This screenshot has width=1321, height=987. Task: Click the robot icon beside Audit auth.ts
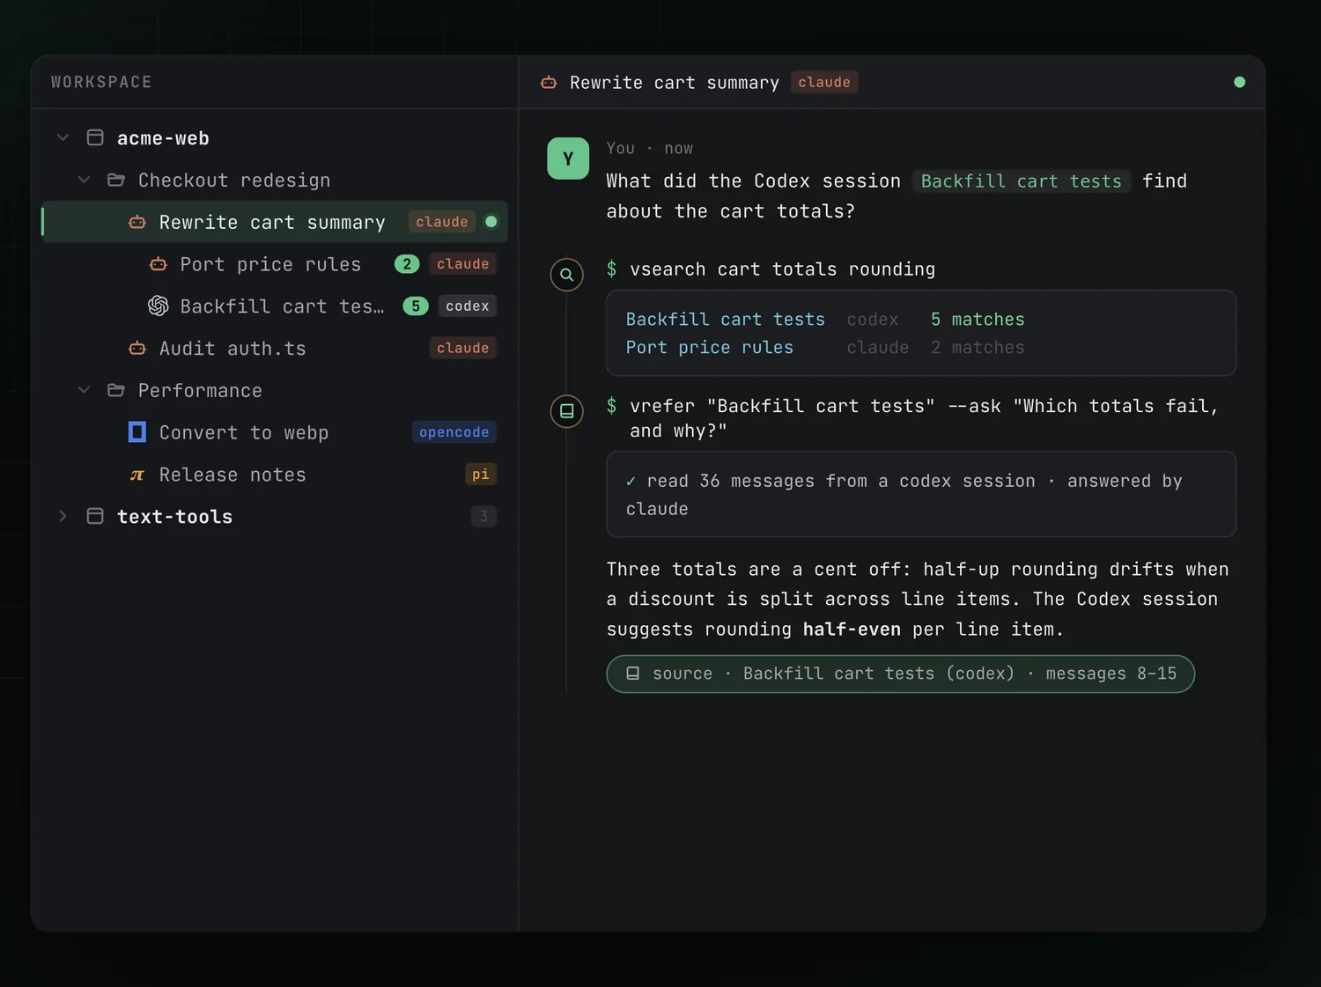[137, 348]
